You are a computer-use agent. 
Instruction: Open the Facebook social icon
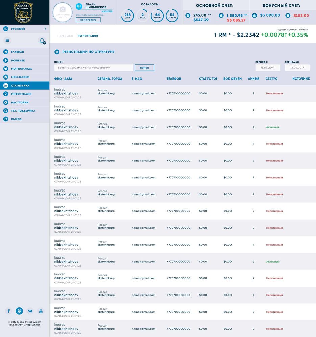click(8, 311)
